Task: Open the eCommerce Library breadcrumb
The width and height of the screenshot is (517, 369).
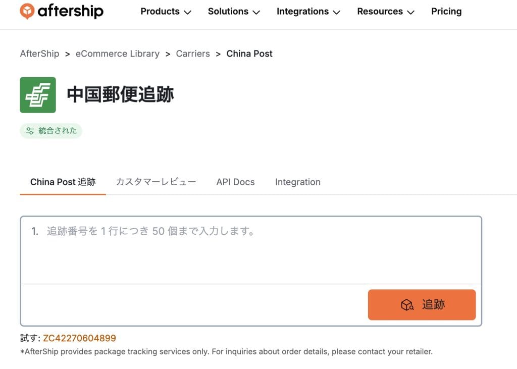Action: pos(117,54)
